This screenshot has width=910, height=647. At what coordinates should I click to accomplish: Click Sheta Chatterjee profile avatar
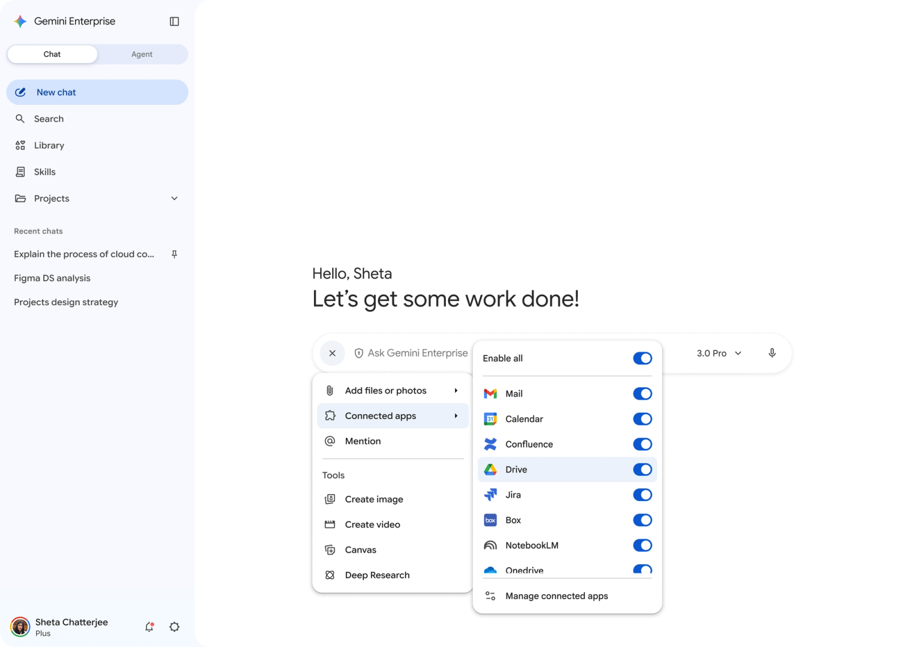[20, 627]
